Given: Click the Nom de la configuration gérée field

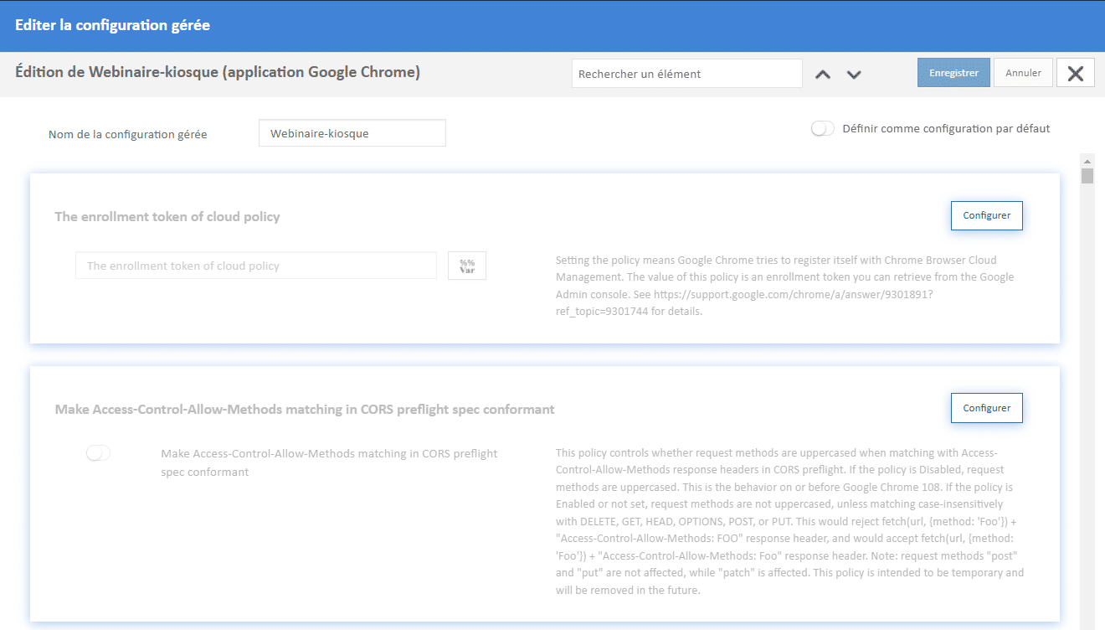Looking at the screenshot, I should point(352,133).
